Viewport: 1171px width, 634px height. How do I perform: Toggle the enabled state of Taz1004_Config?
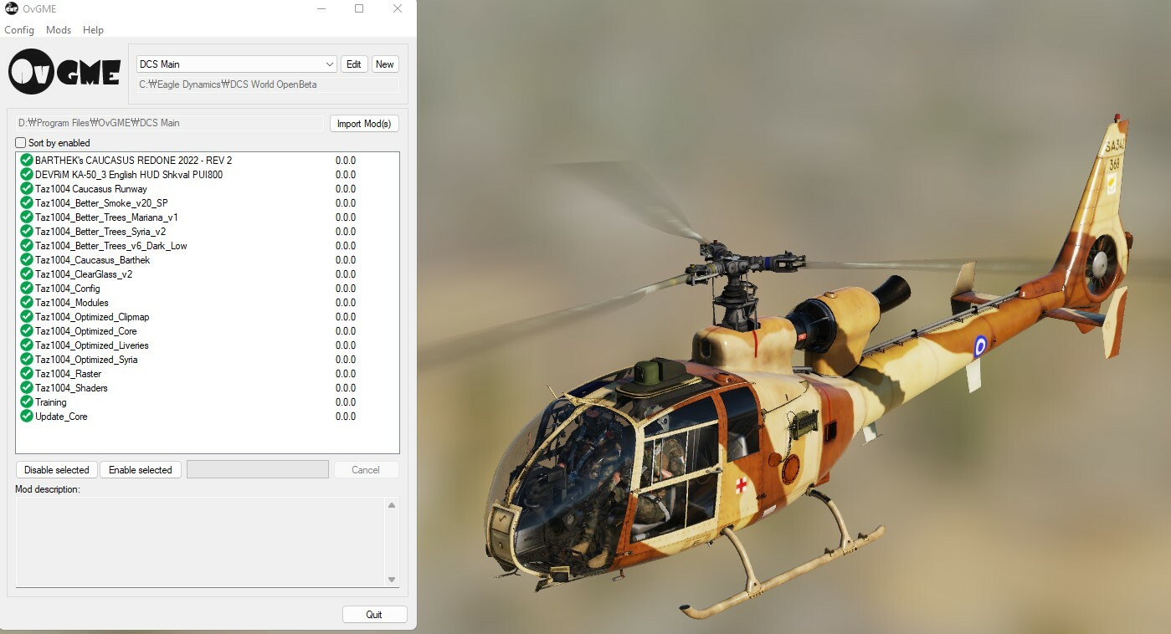24,289
